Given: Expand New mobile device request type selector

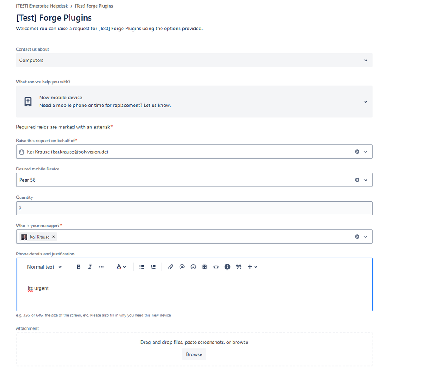Looking at the screenshot, I should (194, 101).
